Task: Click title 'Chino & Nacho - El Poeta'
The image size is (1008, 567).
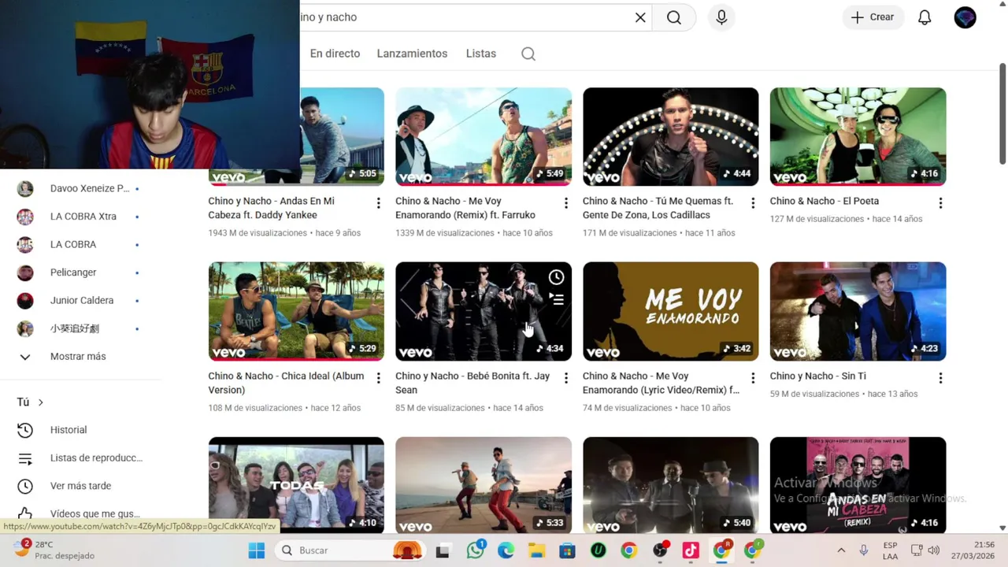Action: (825, 201)
